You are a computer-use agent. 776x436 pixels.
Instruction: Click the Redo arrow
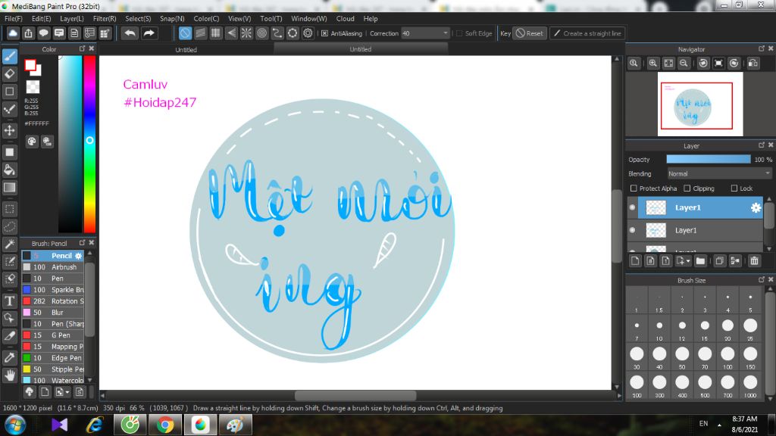pyautogui.click(x=149, y=33)
